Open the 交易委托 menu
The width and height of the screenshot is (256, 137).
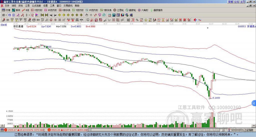pos(68,6)
